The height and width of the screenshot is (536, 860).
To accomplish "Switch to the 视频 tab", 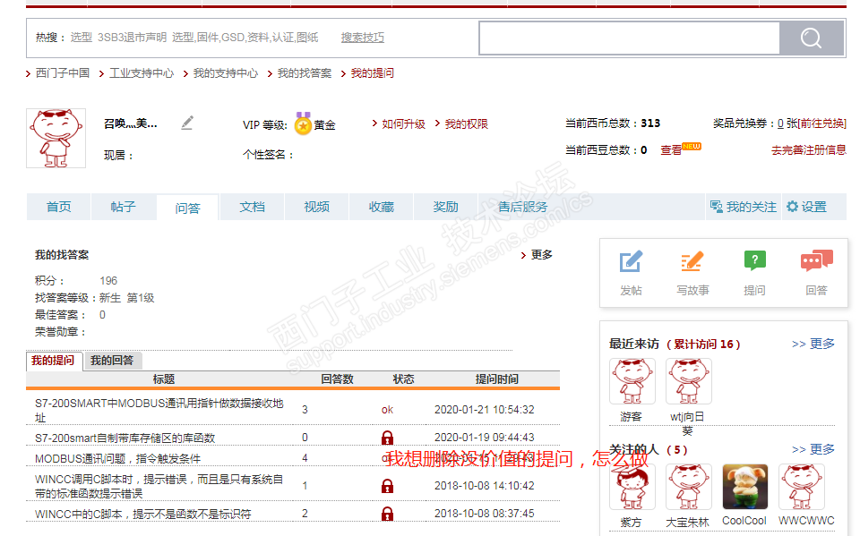I will [x=316, y=207].
